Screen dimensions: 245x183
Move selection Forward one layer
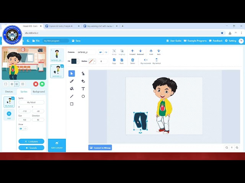click(132, 52)
